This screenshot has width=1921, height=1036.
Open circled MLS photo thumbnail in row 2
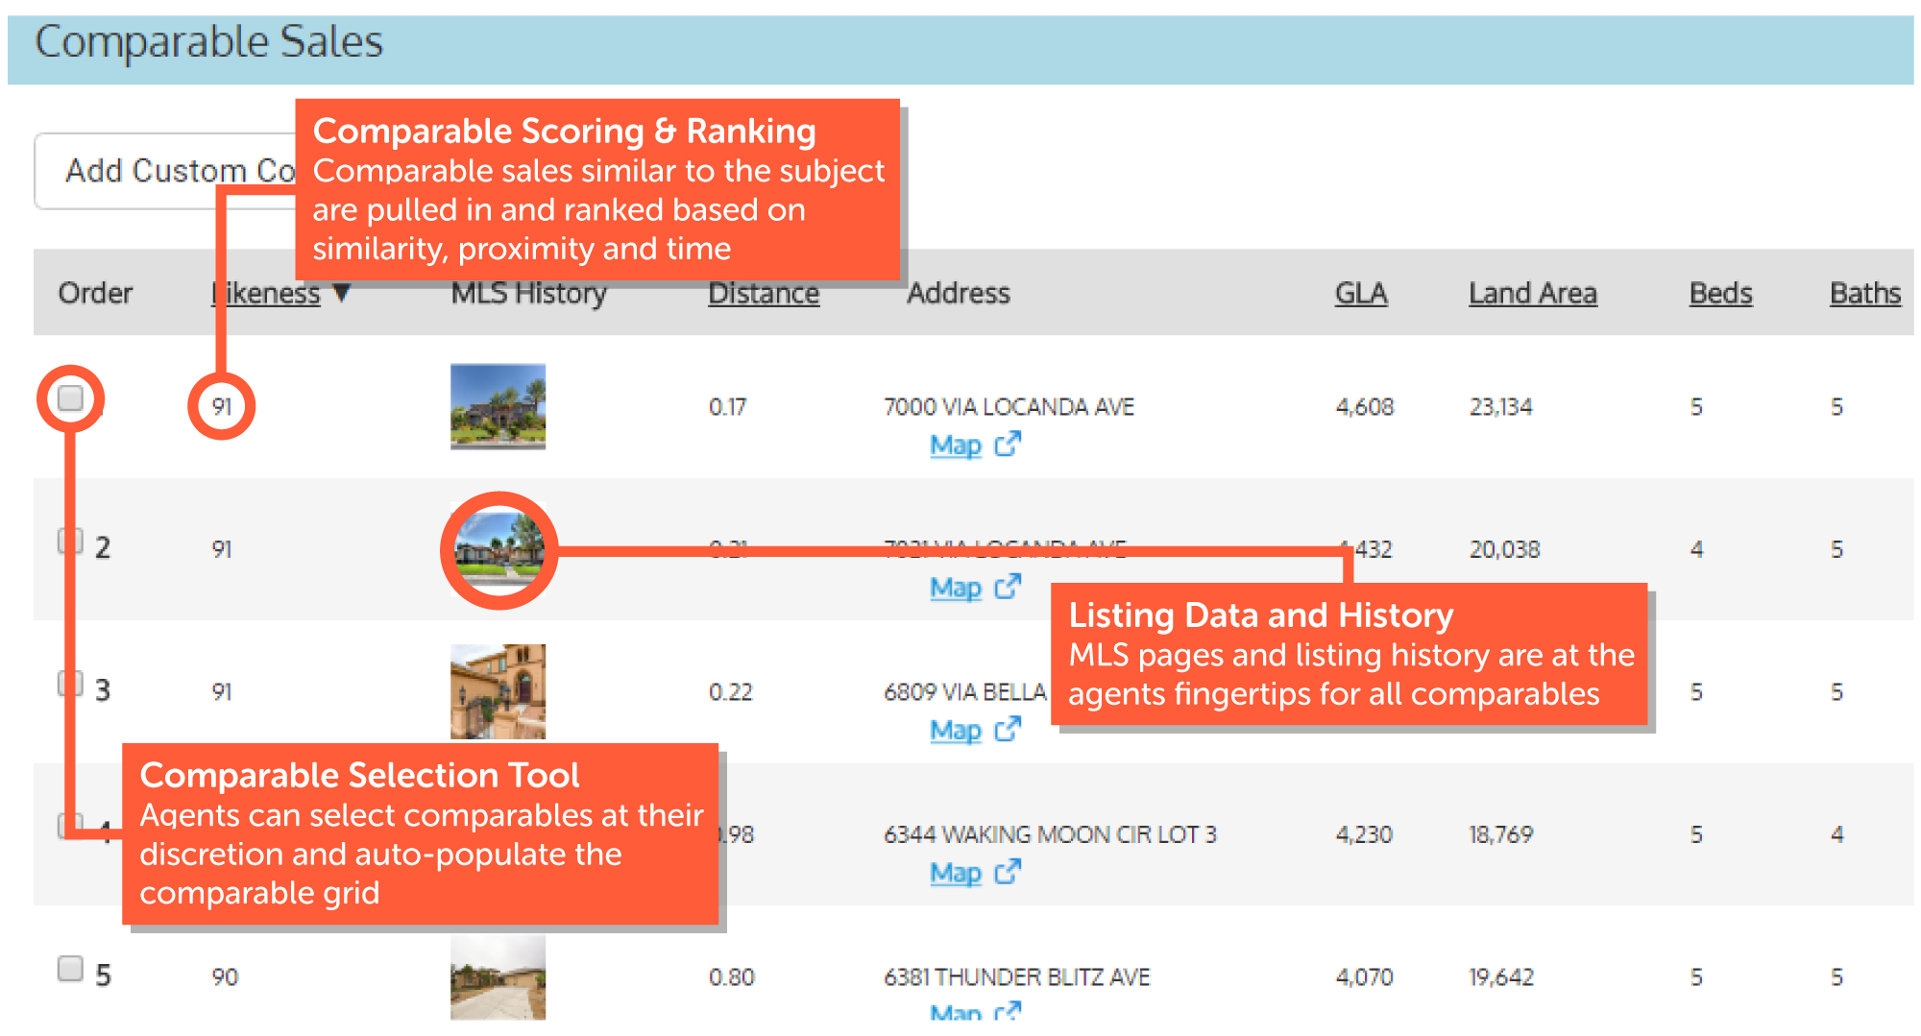click(x=498, y=550)
